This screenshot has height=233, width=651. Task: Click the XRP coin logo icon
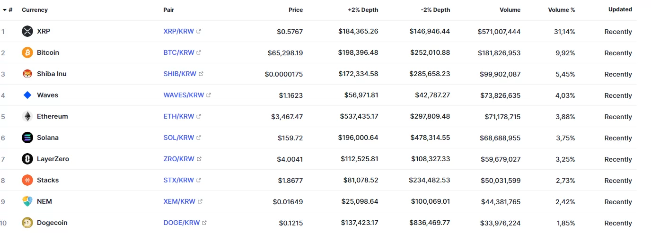point(27,31)
